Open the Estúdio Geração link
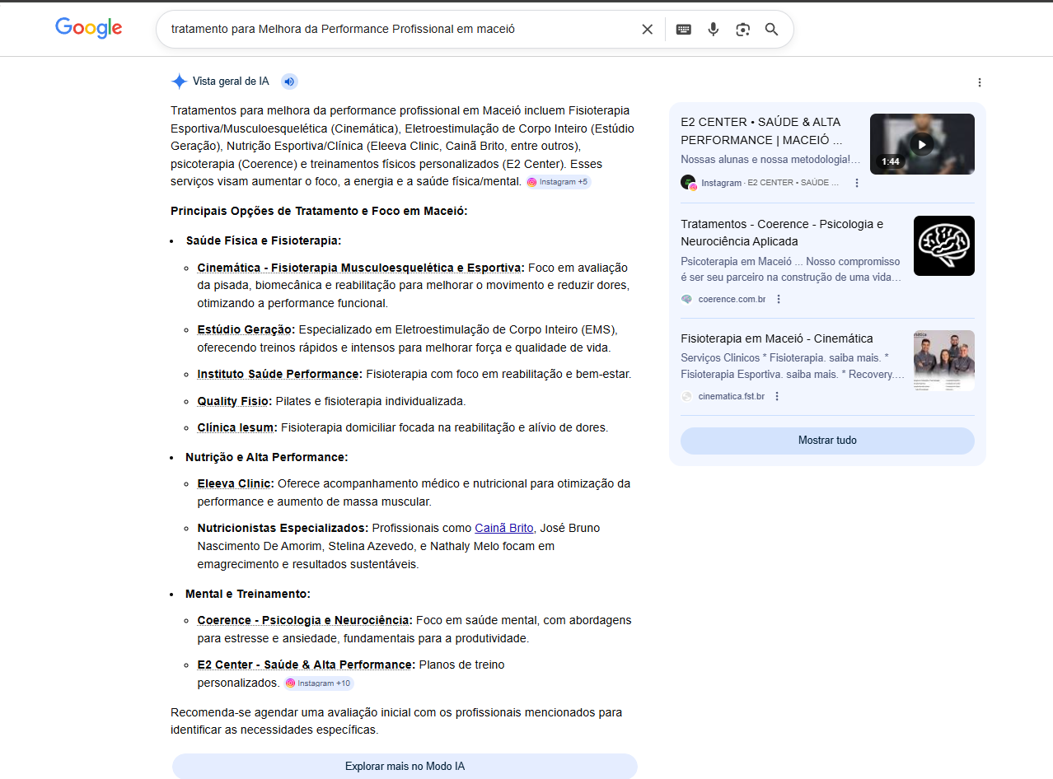 pyautogui.click(x=246, y=329)
